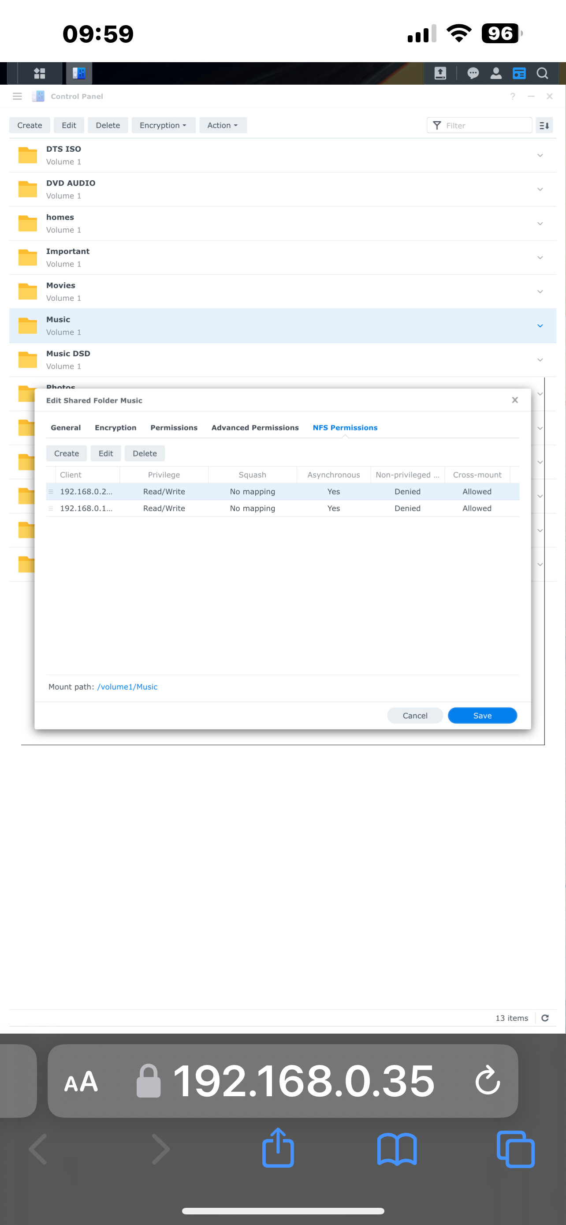The width and height of the screenshot is (566, 1225).
Task: Create a new NFS rule in dialog
Action: (x=67, y=454)
